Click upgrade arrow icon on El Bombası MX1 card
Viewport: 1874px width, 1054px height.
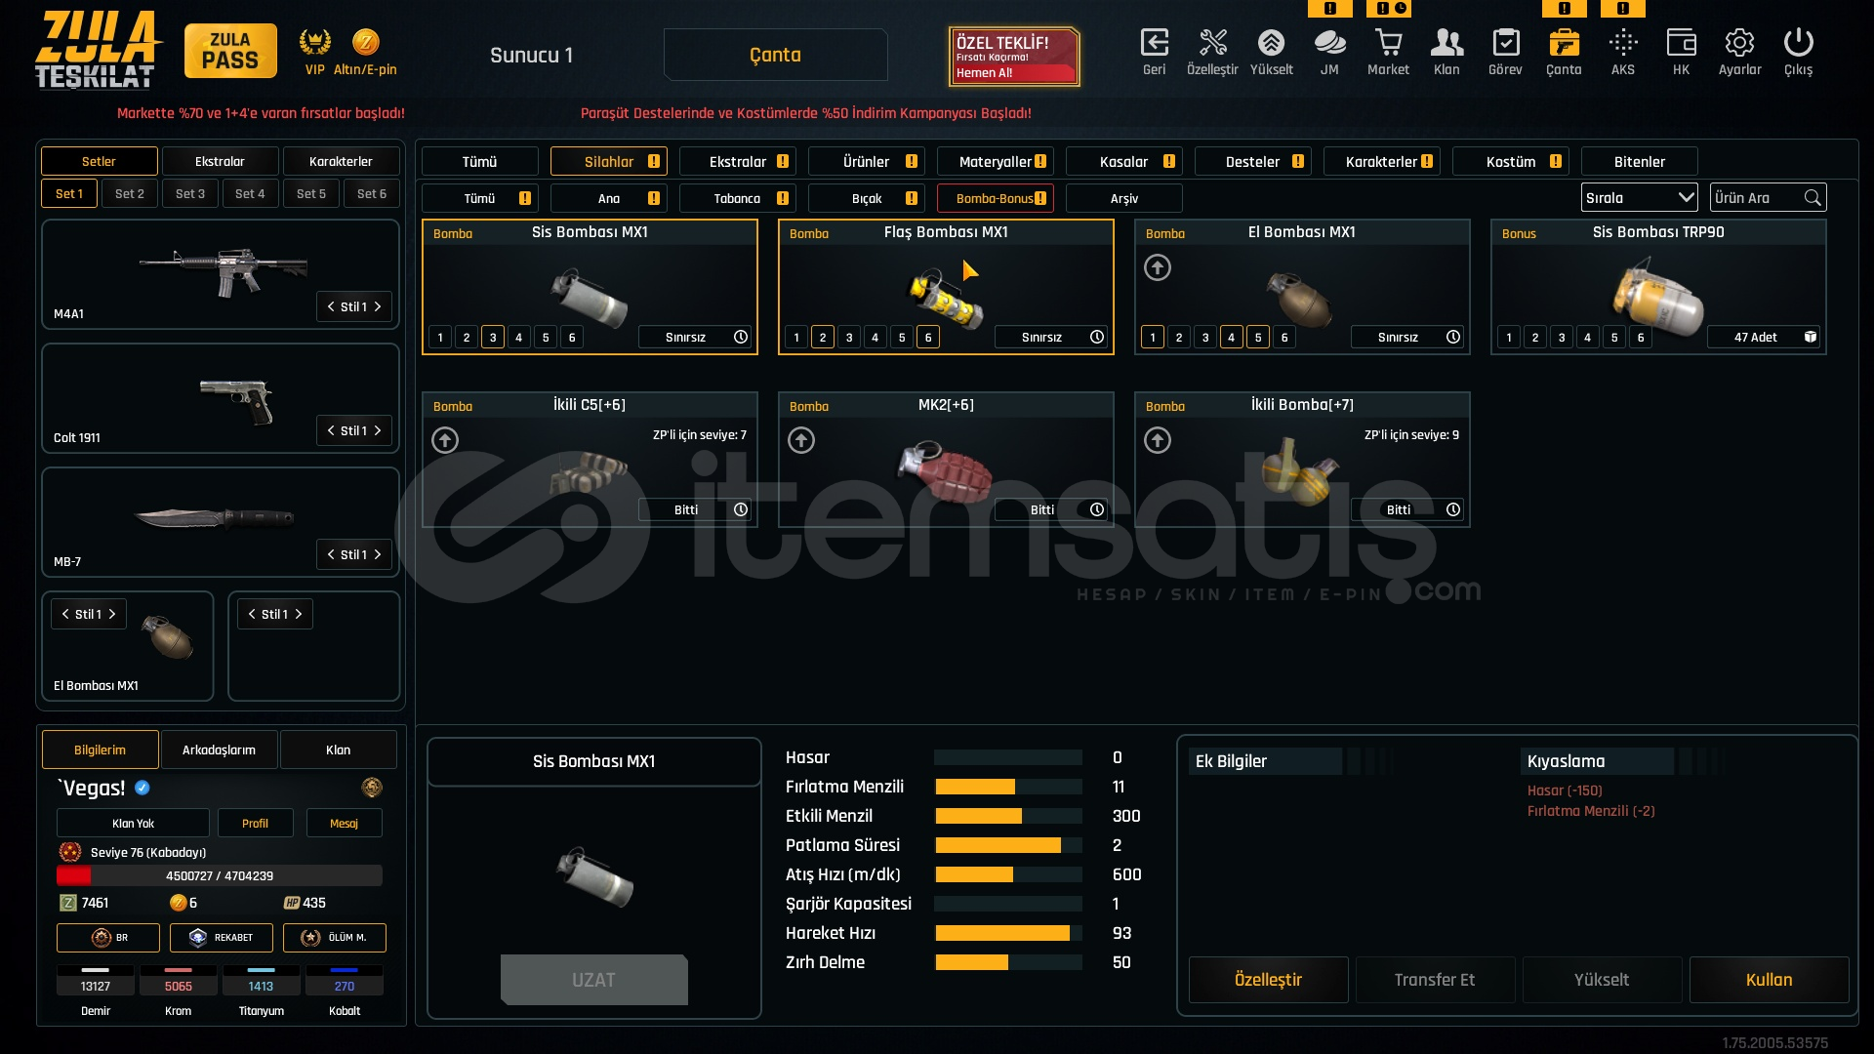[x=1158, y=267]
